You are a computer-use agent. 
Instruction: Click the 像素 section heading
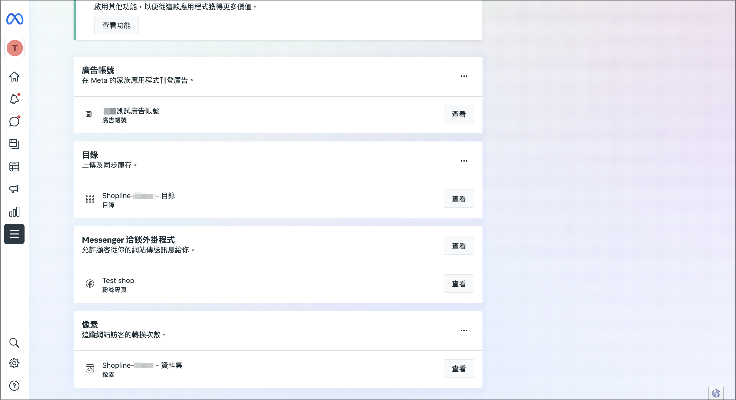[x=90, y=324]
